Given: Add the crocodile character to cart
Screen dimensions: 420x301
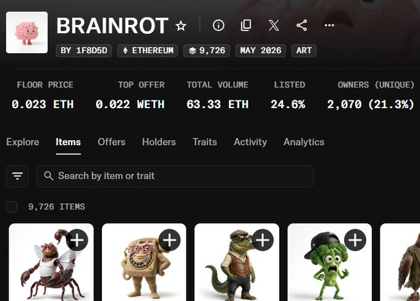Looking at the screenshot, I should (x=262, y=240).
